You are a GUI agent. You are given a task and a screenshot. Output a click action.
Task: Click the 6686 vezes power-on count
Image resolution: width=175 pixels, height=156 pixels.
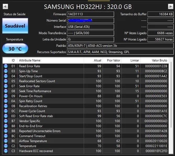161,33
